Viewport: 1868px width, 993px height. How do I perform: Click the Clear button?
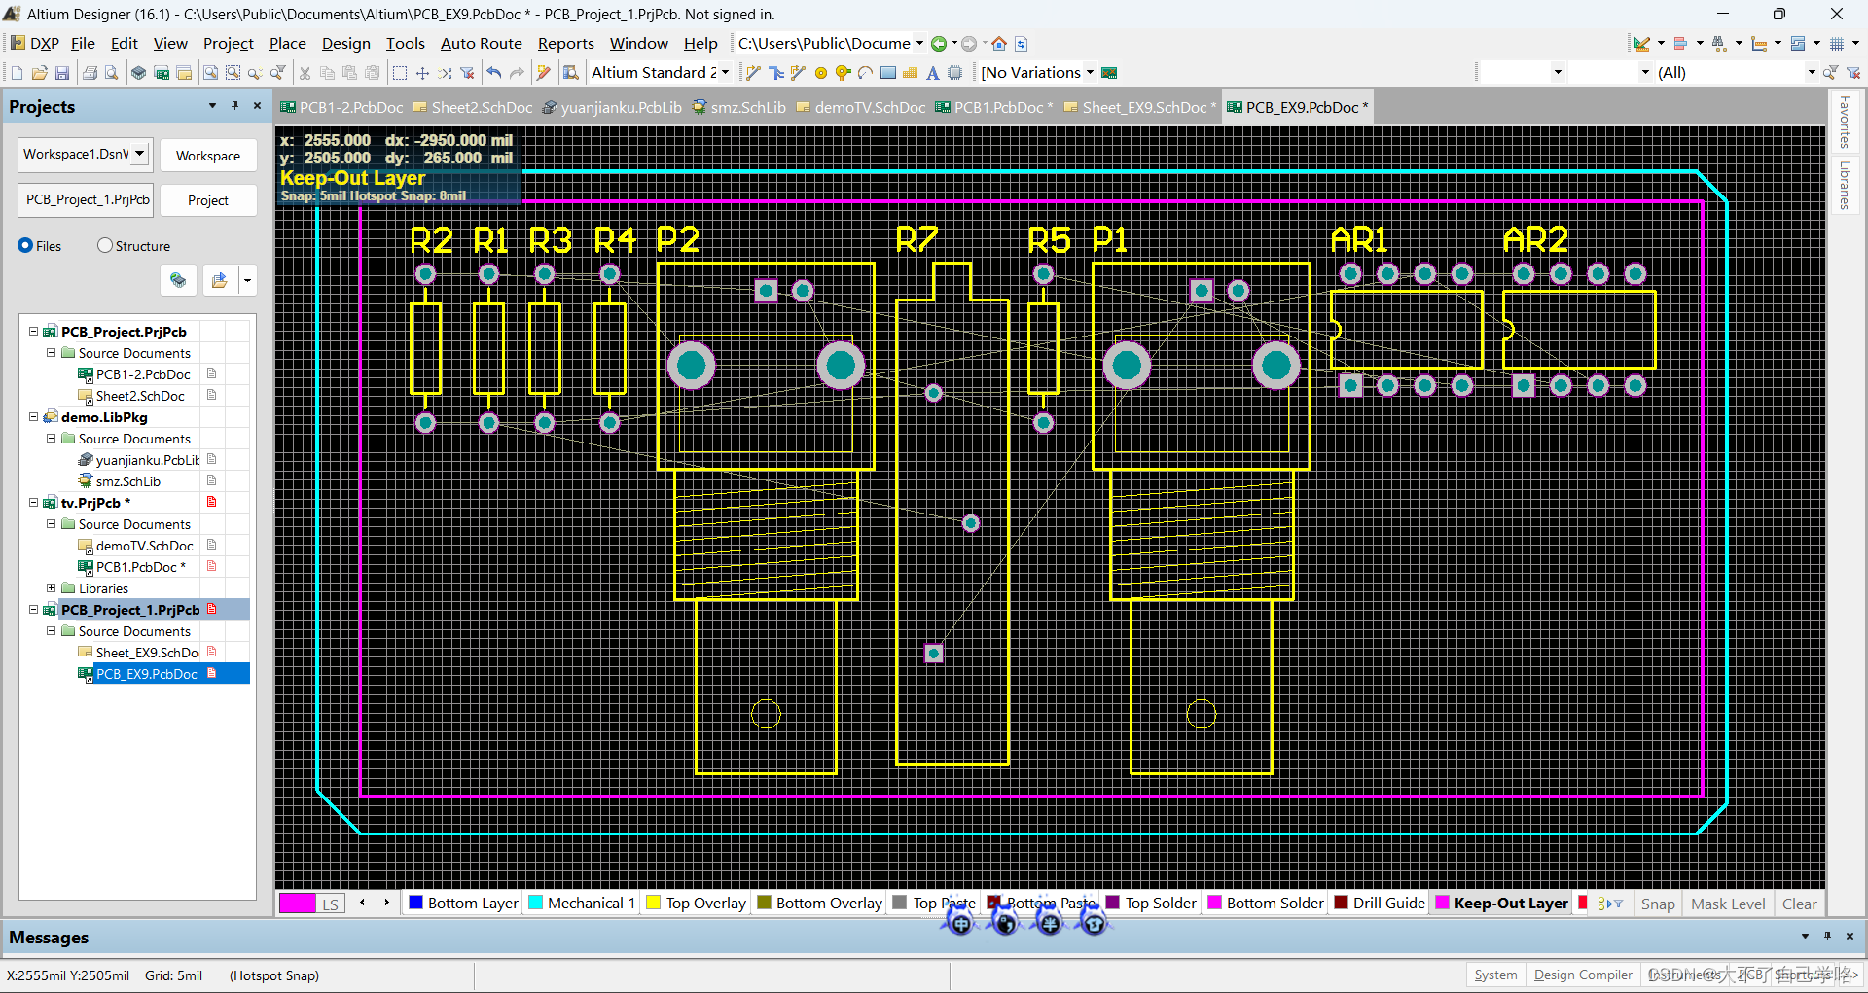pos(1799,904)
